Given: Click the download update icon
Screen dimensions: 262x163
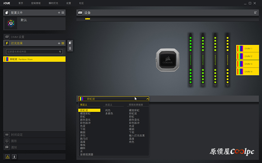Looking at the screenshot, I should click(x=14, y=157).
